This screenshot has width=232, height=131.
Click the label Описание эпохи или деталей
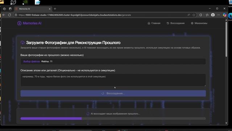click(x=68, y=70)
